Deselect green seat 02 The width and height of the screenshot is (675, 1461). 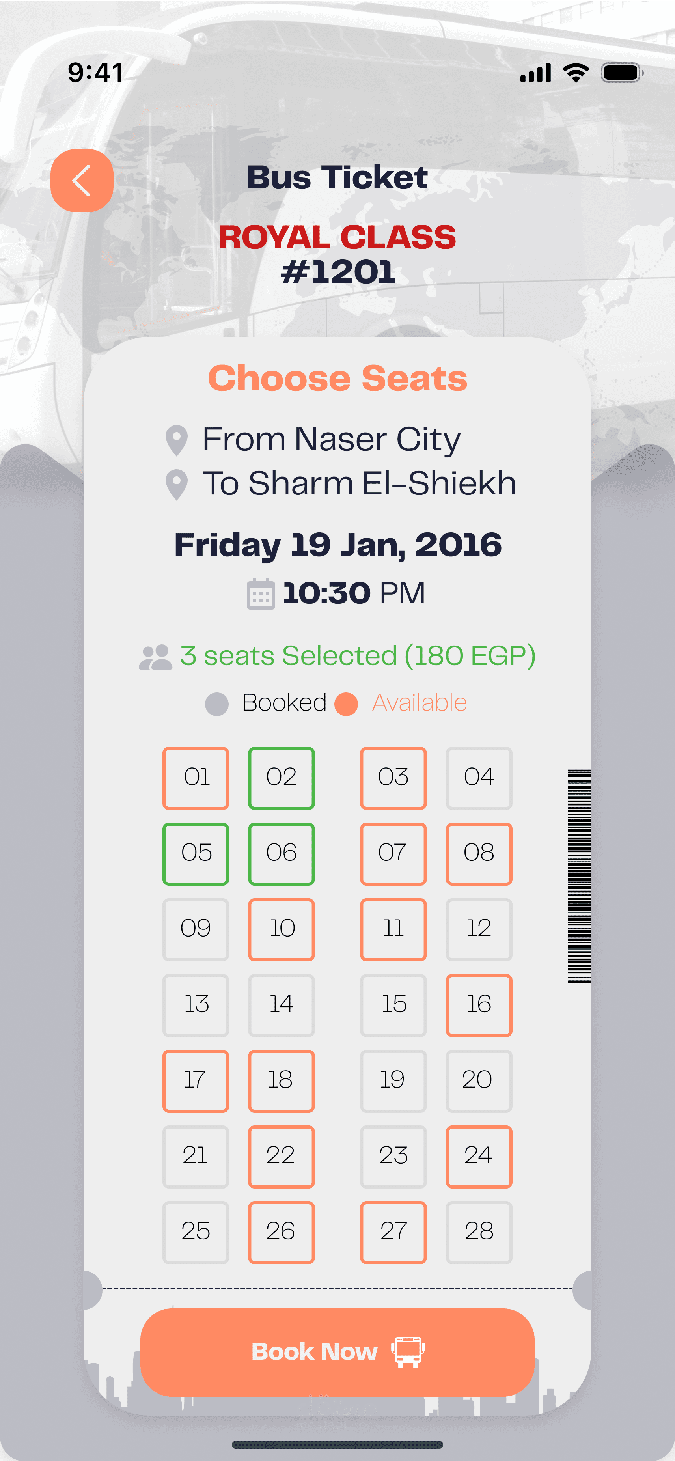point(282,778)
